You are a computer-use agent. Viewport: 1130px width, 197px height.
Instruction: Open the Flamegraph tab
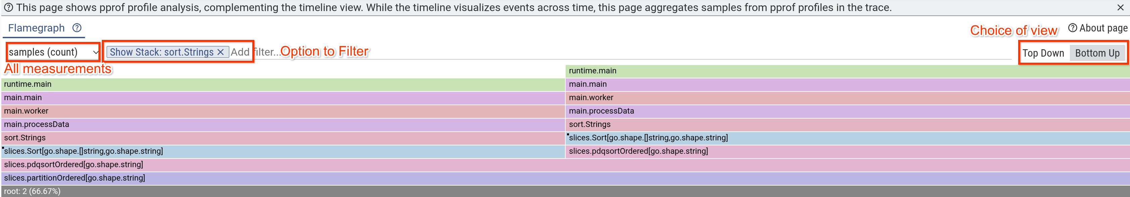pyautogui.click(x=36, y=28)
